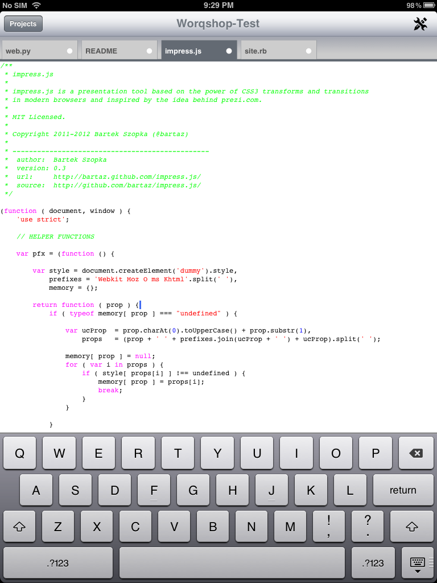The height and width of the screenshot is (583, 437).
Task: Tap the Z key
Action: (x=58, y=527)
